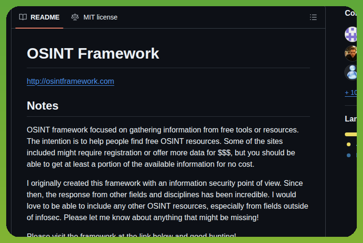
Task: Click the scales icon beside MIT license
Action: 75,17
